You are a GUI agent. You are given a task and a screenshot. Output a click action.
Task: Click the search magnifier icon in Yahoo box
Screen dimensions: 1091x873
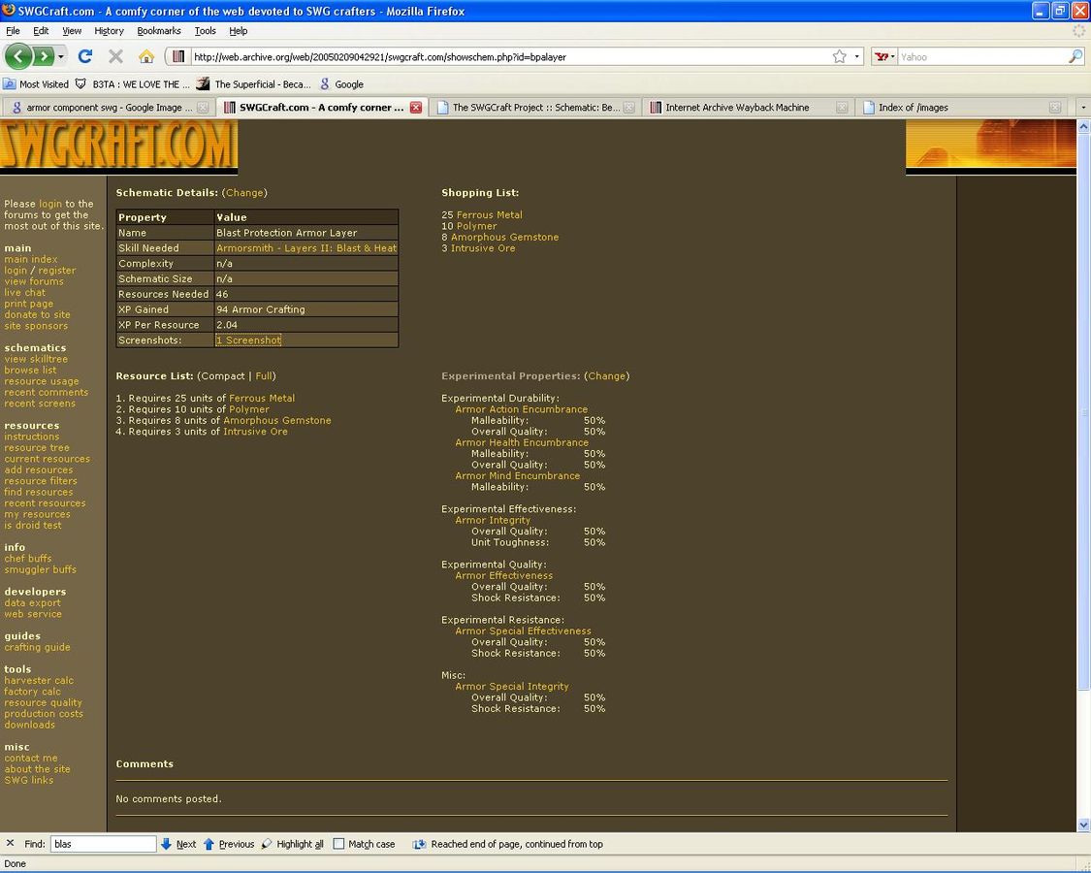click(1075, 56)
